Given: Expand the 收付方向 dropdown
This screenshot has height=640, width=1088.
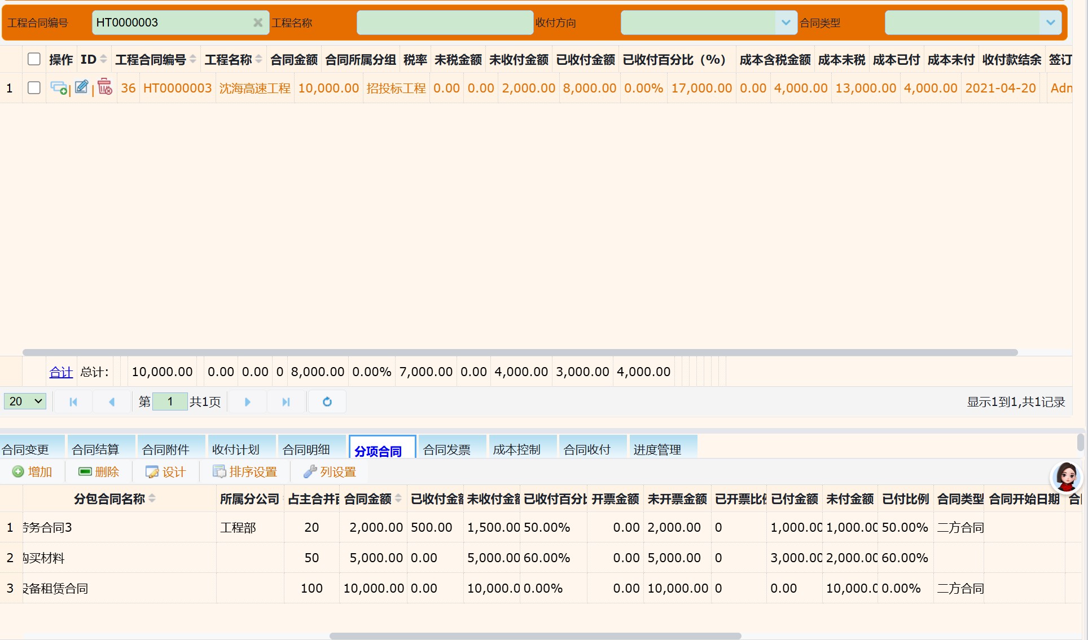Looking at the screenshot, I should click(x=786, y=23).
